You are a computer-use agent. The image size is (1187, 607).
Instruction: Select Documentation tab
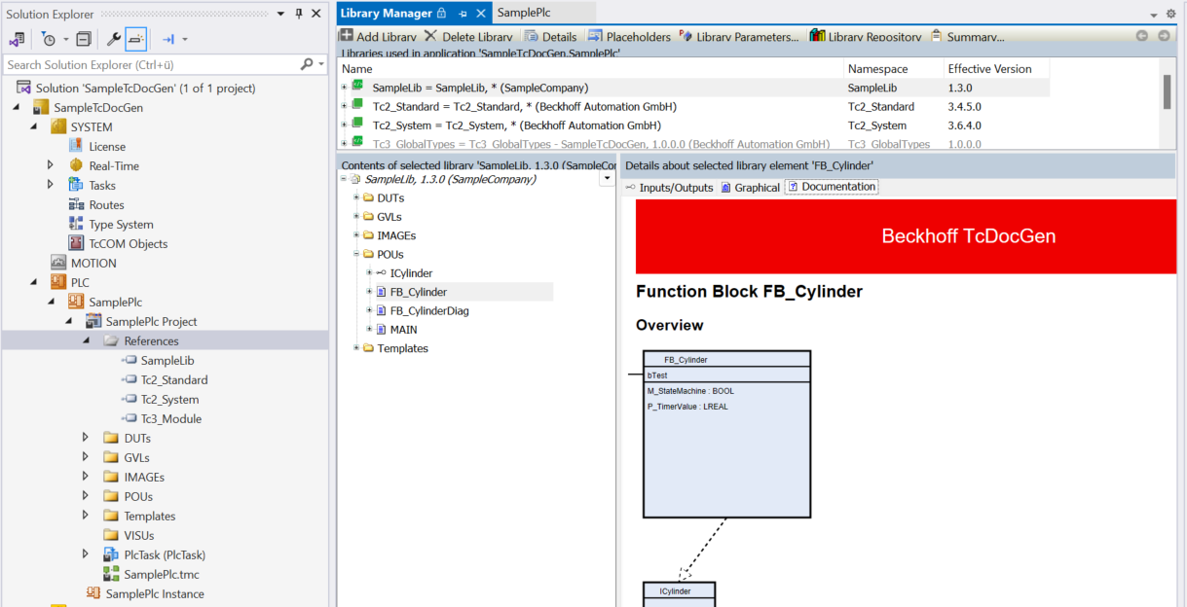pyautogui.click(x=832, y=187)
